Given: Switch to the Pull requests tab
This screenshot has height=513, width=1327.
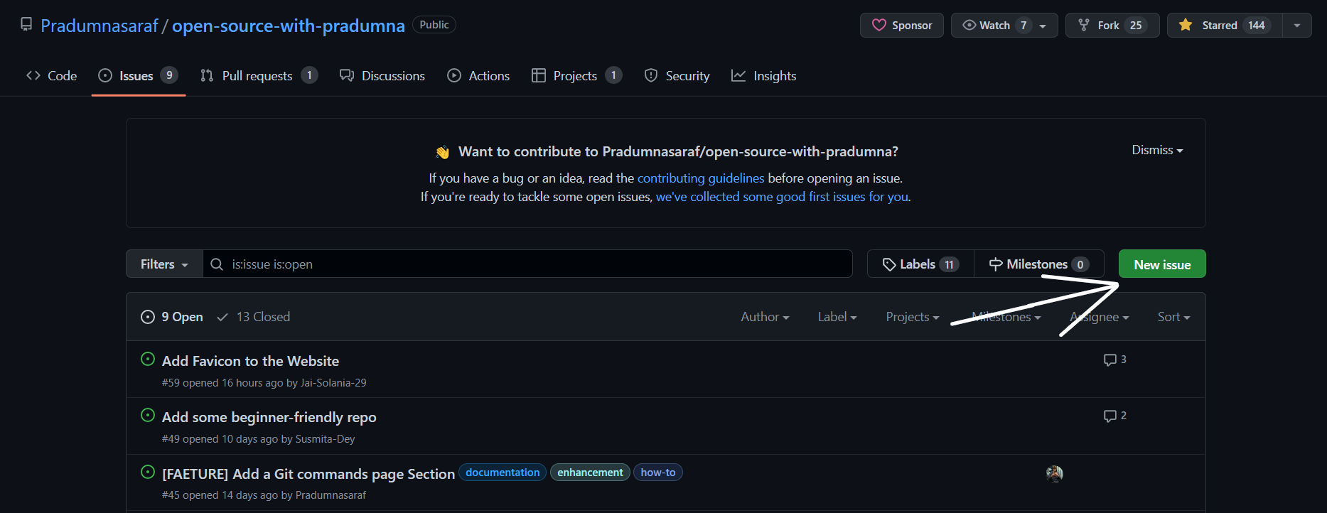Looking at the screenshot, I should click(259, 75).
